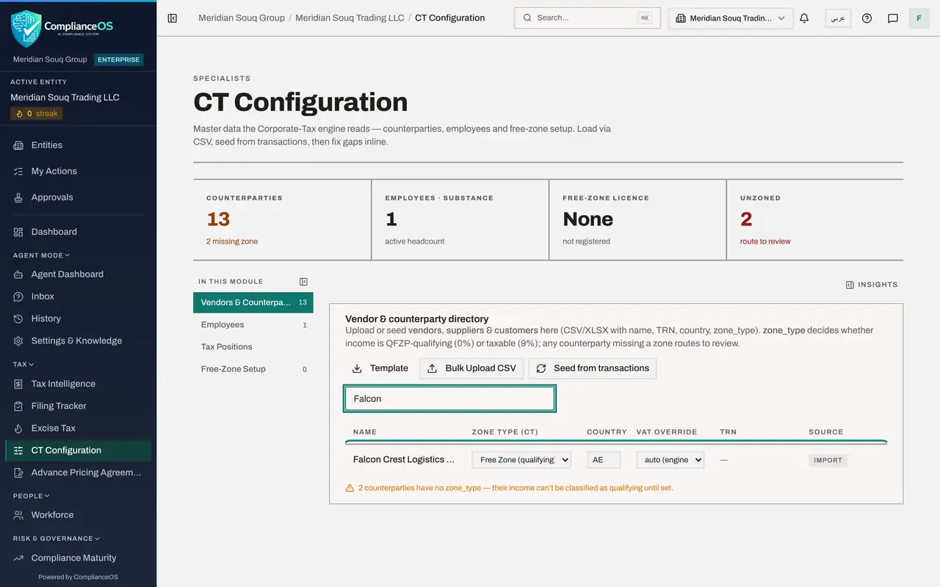Click the Workforce people icon
The height and width of the screenshot is (587, 940).
pos(18,515)
